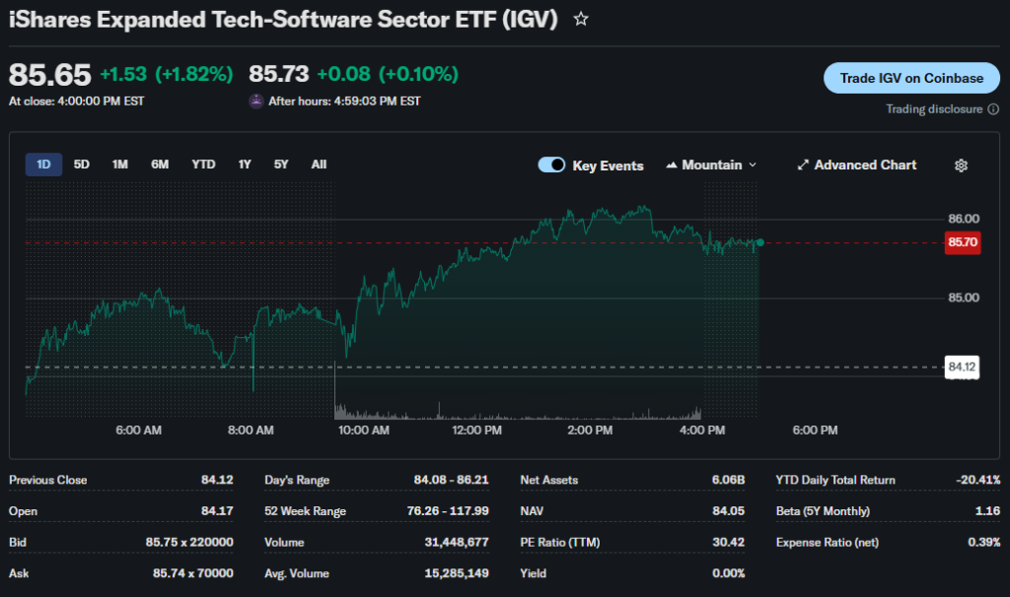Screen dimensions: 1010x597
Task: View the 5Y chart range
Action: click(281, 165)
